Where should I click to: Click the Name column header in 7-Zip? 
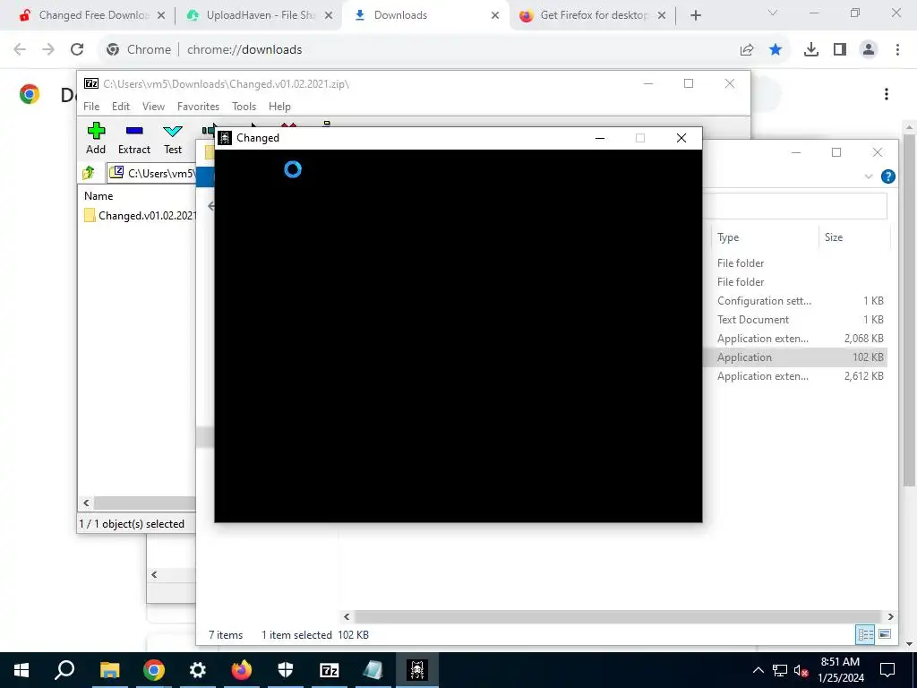pyautogui.click(x=99, y=196)
